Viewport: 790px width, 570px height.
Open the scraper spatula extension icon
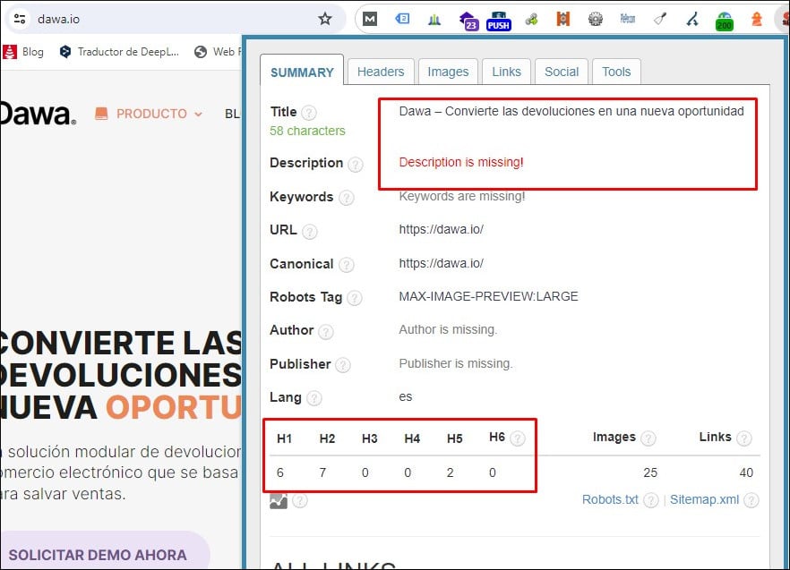pos(660,19)
